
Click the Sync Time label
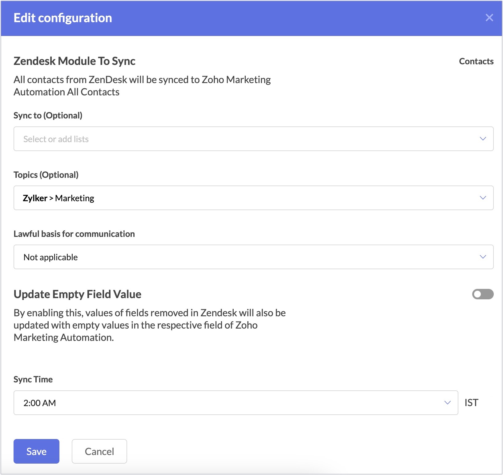click(33, 379)
